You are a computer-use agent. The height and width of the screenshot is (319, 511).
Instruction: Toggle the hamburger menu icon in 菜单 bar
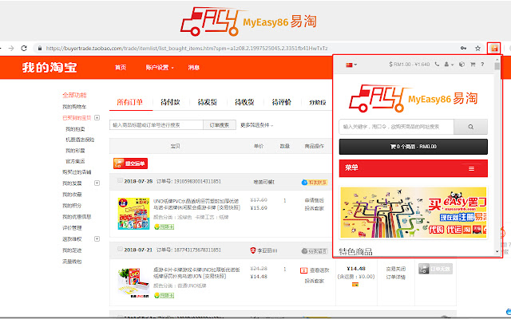point(471,168)
